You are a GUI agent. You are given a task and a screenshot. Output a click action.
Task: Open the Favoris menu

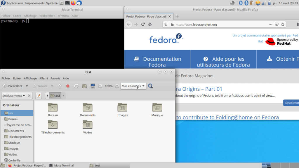click(55, 78)
